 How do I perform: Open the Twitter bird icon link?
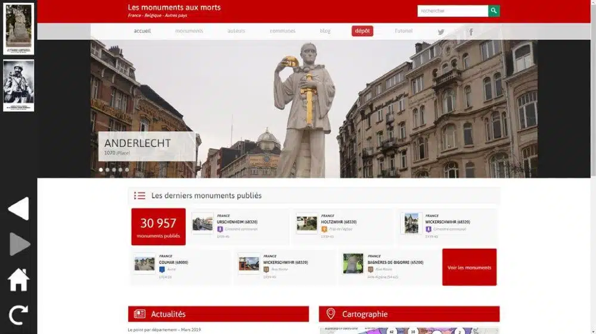pyautogui.click(x=441, y=32)
